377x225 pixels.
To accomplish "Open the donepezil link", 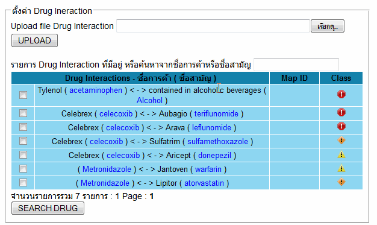I will 215,156.
